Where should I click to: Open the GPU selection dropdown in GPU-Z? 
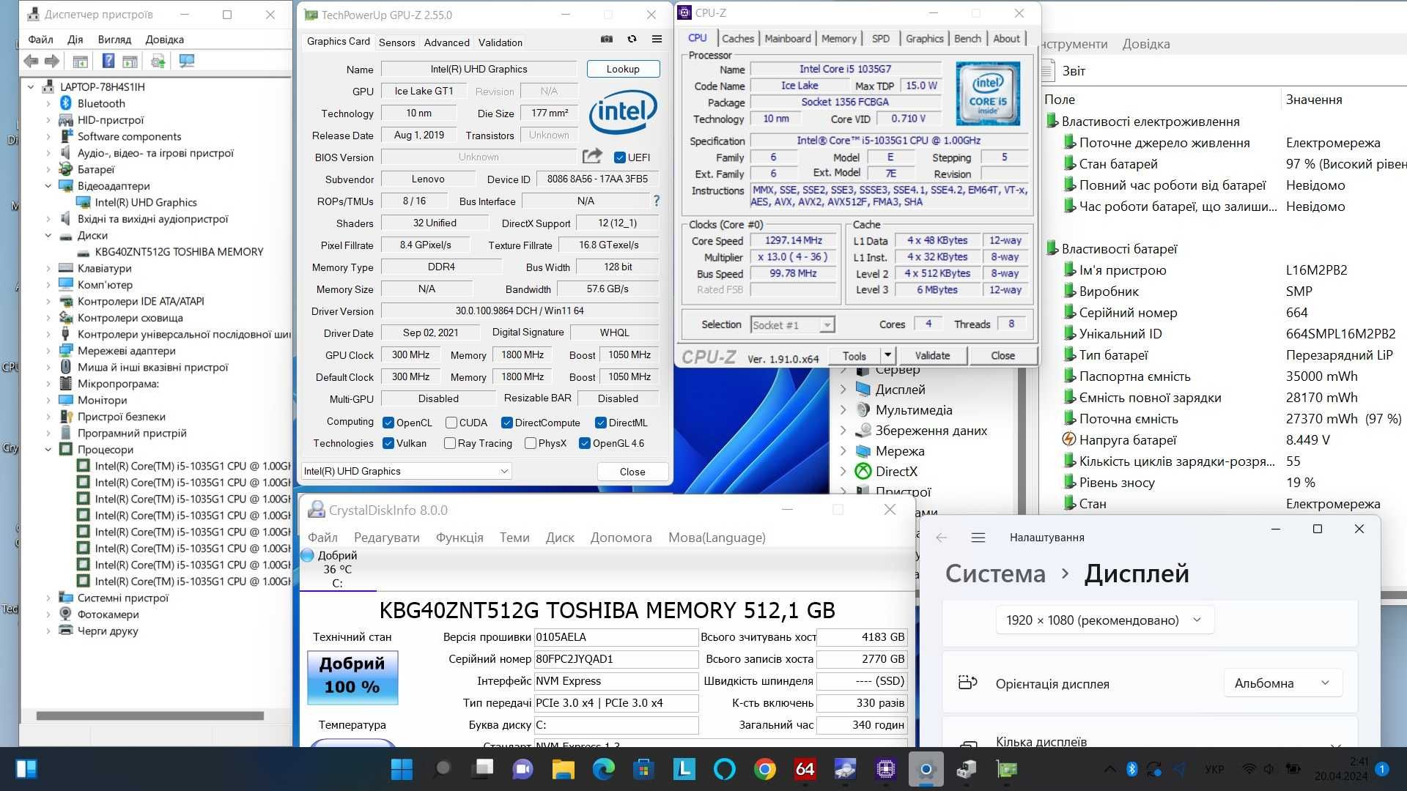pos(406,471)
